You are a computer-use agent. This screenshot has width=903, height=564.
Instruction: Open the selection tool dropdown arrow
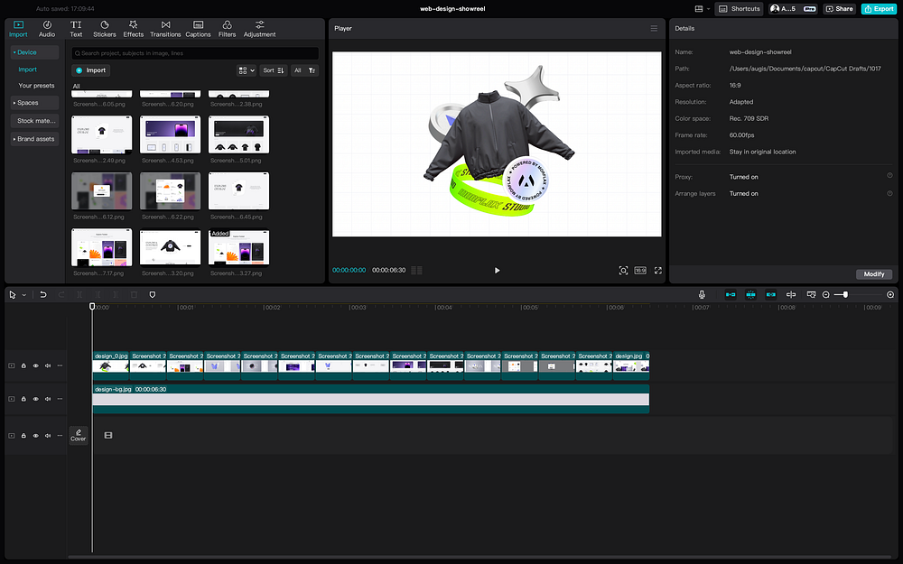point(23,294)
